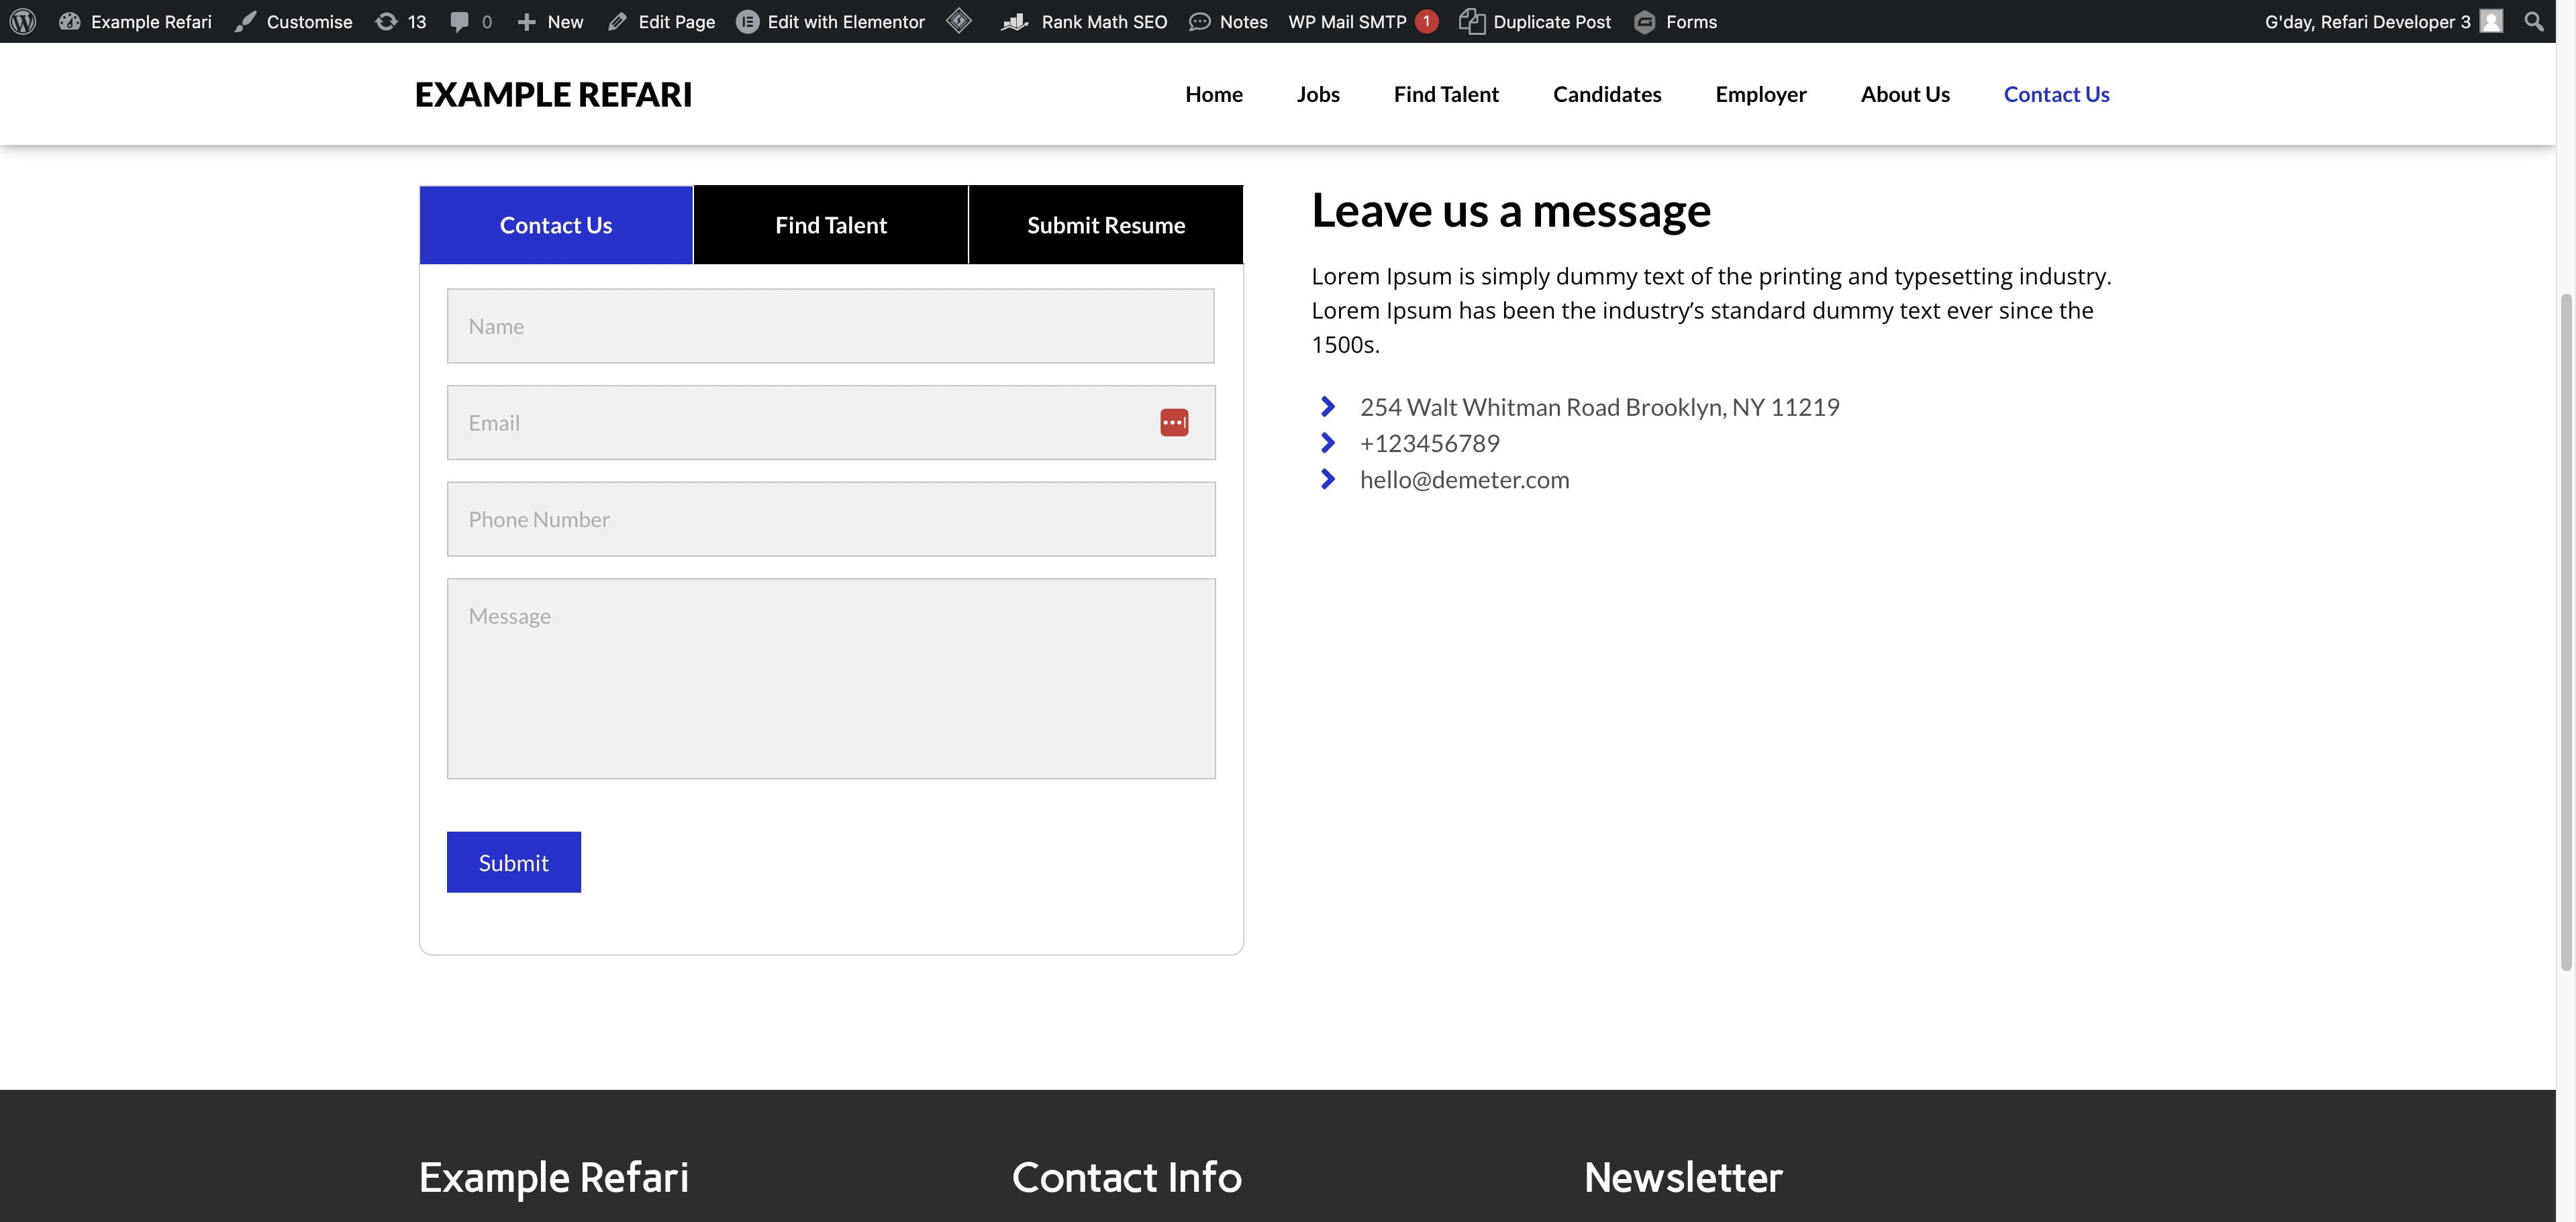Focus the Email input field
The image size is (2576, 1222).
point(831,423)
